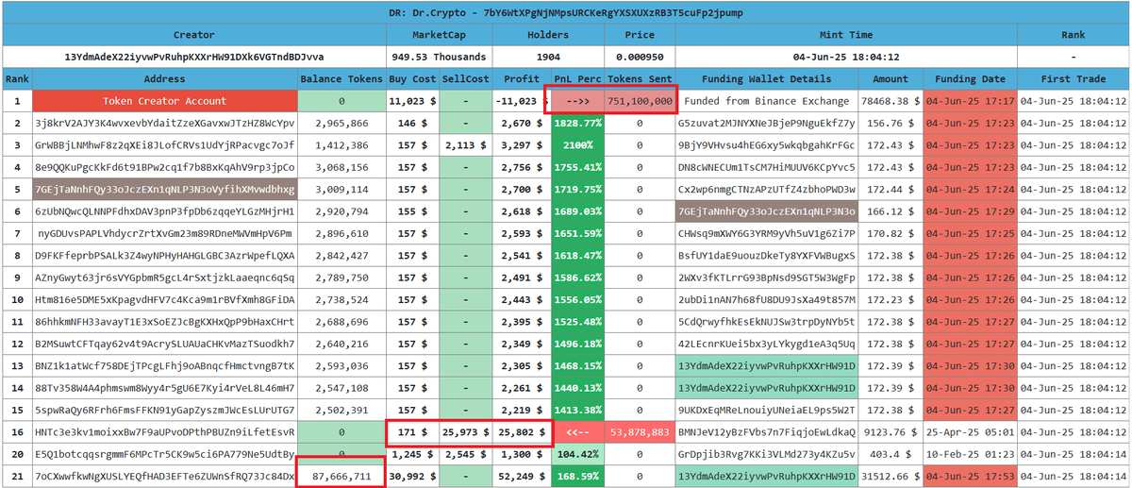This screenshot has height=488, width=1132.
Task: Select the address starting with HNTc3e3kv1moixxBw7
Action: (164, 432)
